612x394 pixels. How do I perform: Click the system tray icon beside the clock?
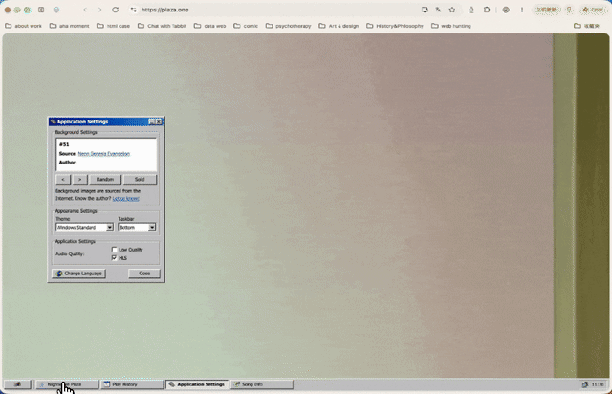584,384
